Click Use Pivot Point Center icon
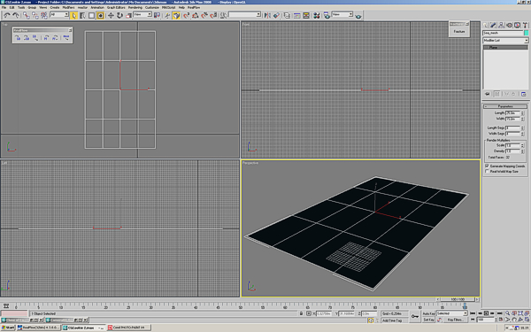The width and height of the screenshot is (531, 332). tap(157, 15)
